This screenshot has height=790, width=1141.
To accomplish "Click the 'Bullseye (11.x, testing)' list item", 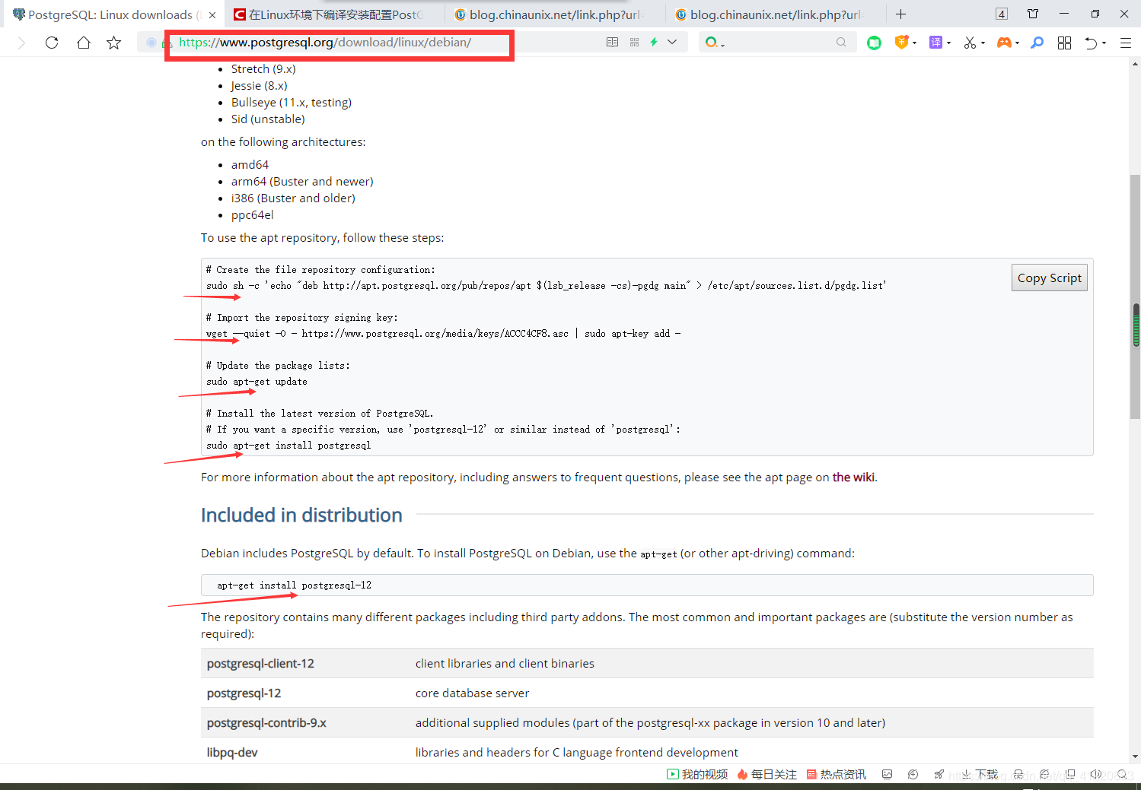I will 292,103.
